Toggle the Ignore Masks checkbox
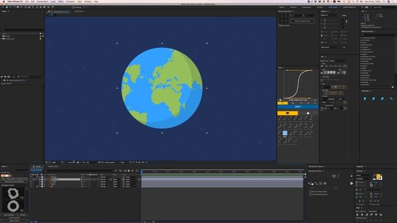 (280, 25)
